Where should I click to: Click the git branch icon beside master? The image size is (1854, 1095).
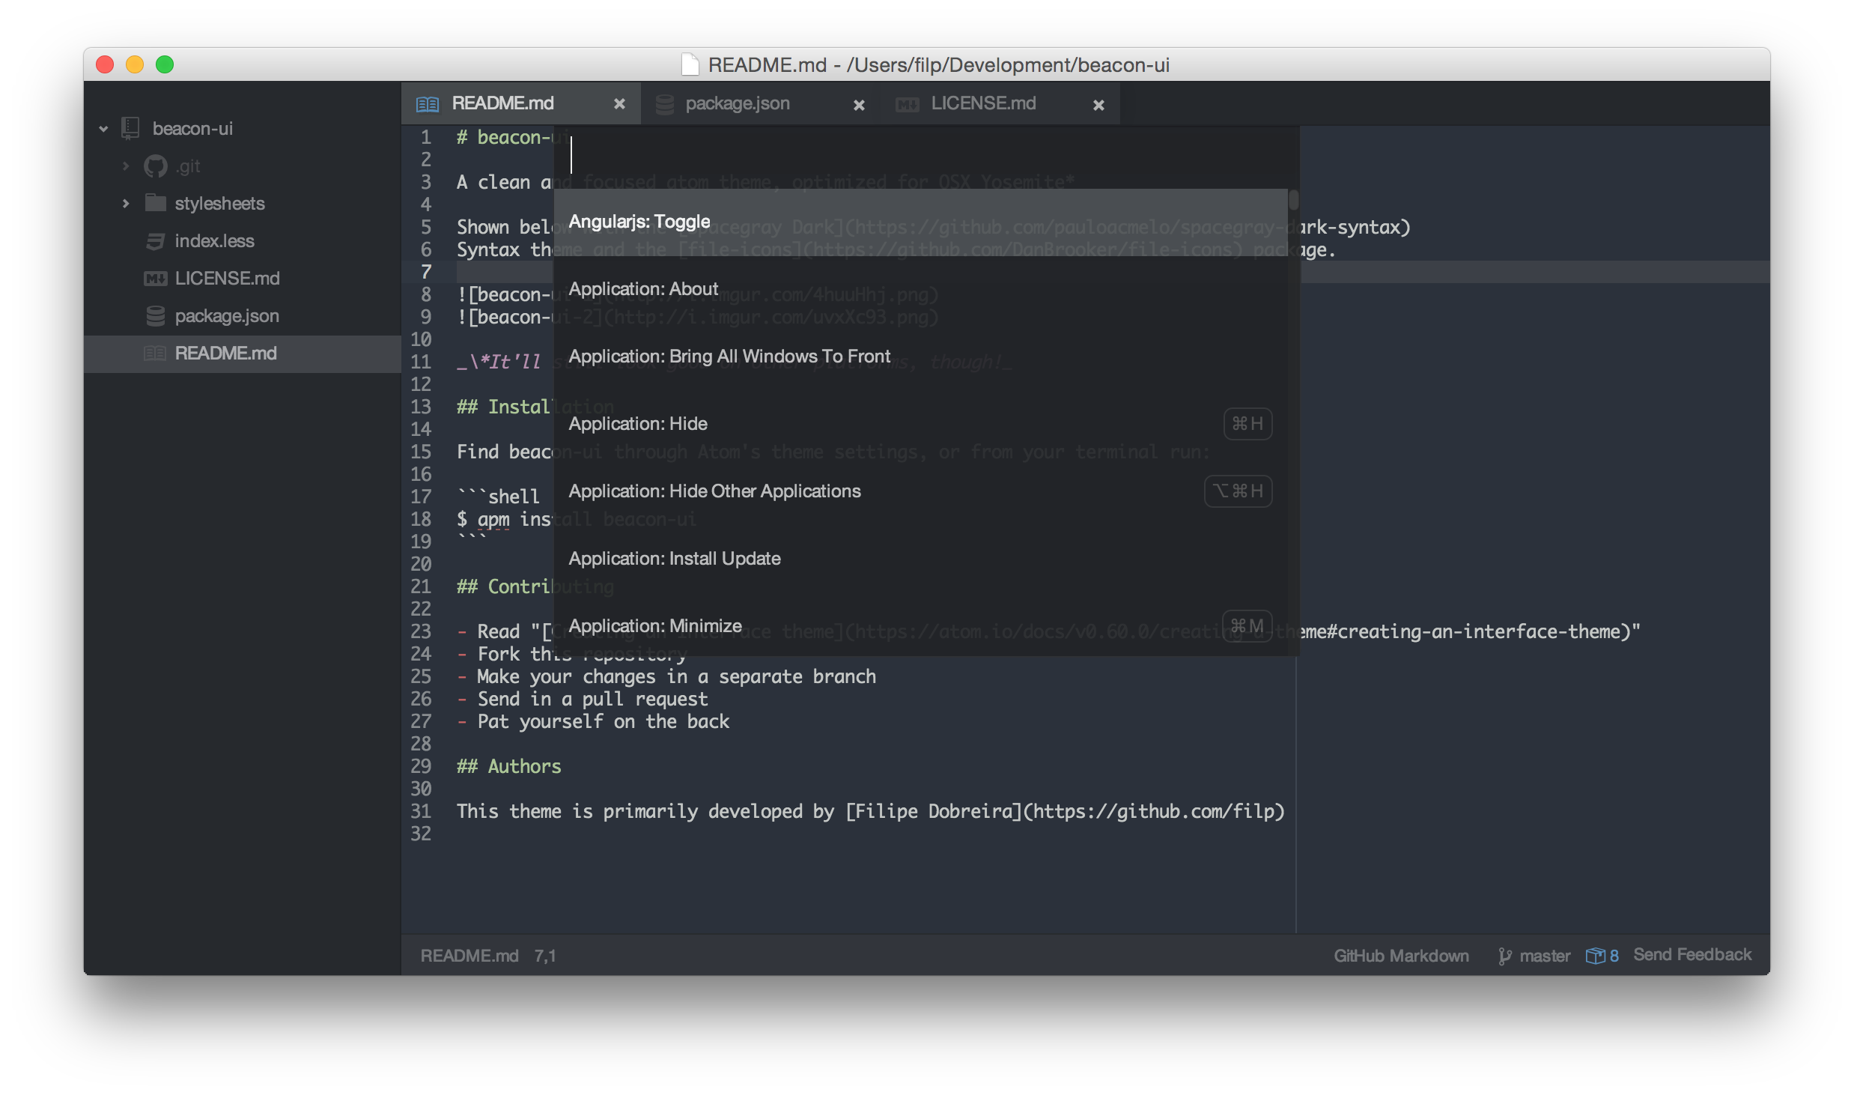click(x=1504, y=956)
